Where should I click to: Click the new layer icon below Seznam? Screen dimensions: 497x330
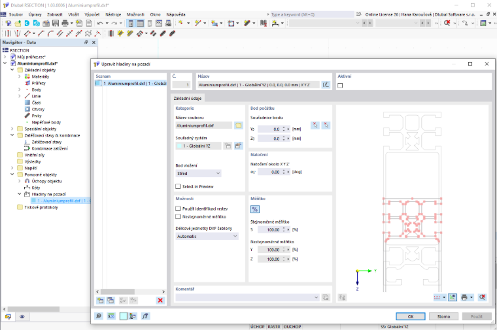pos(100,300)
